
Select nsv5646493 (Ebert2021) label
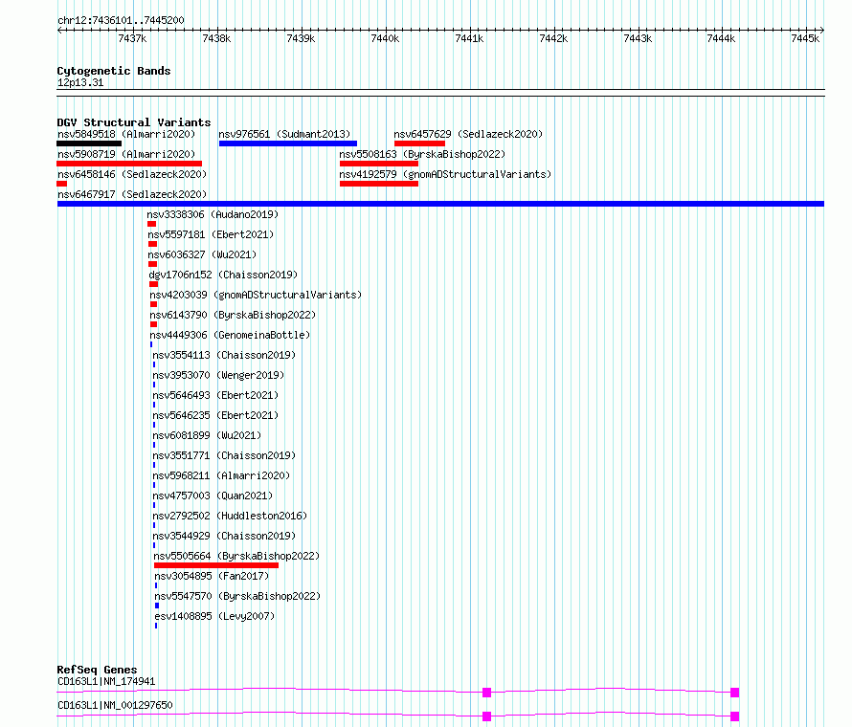(215, 395)
